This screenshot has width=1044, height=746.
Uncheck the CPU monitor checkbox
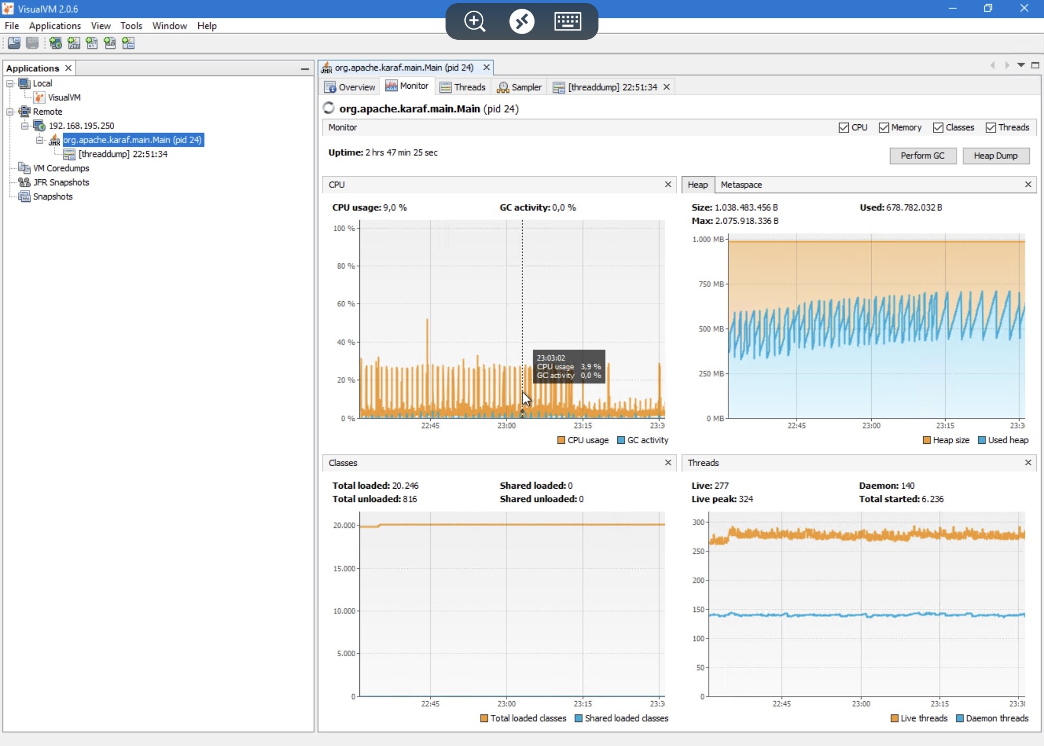coord(844,127)
